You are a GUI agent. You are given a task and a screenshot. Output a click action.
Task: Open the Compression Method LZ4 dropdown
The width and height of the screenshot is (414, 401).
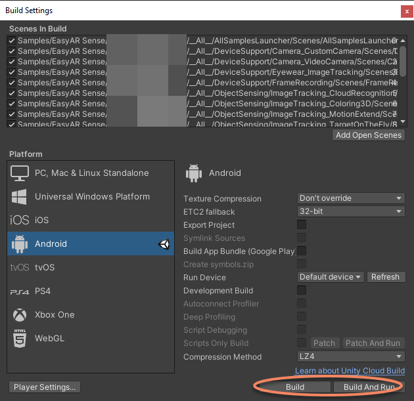pyautogui.click(x=351, y=357)
